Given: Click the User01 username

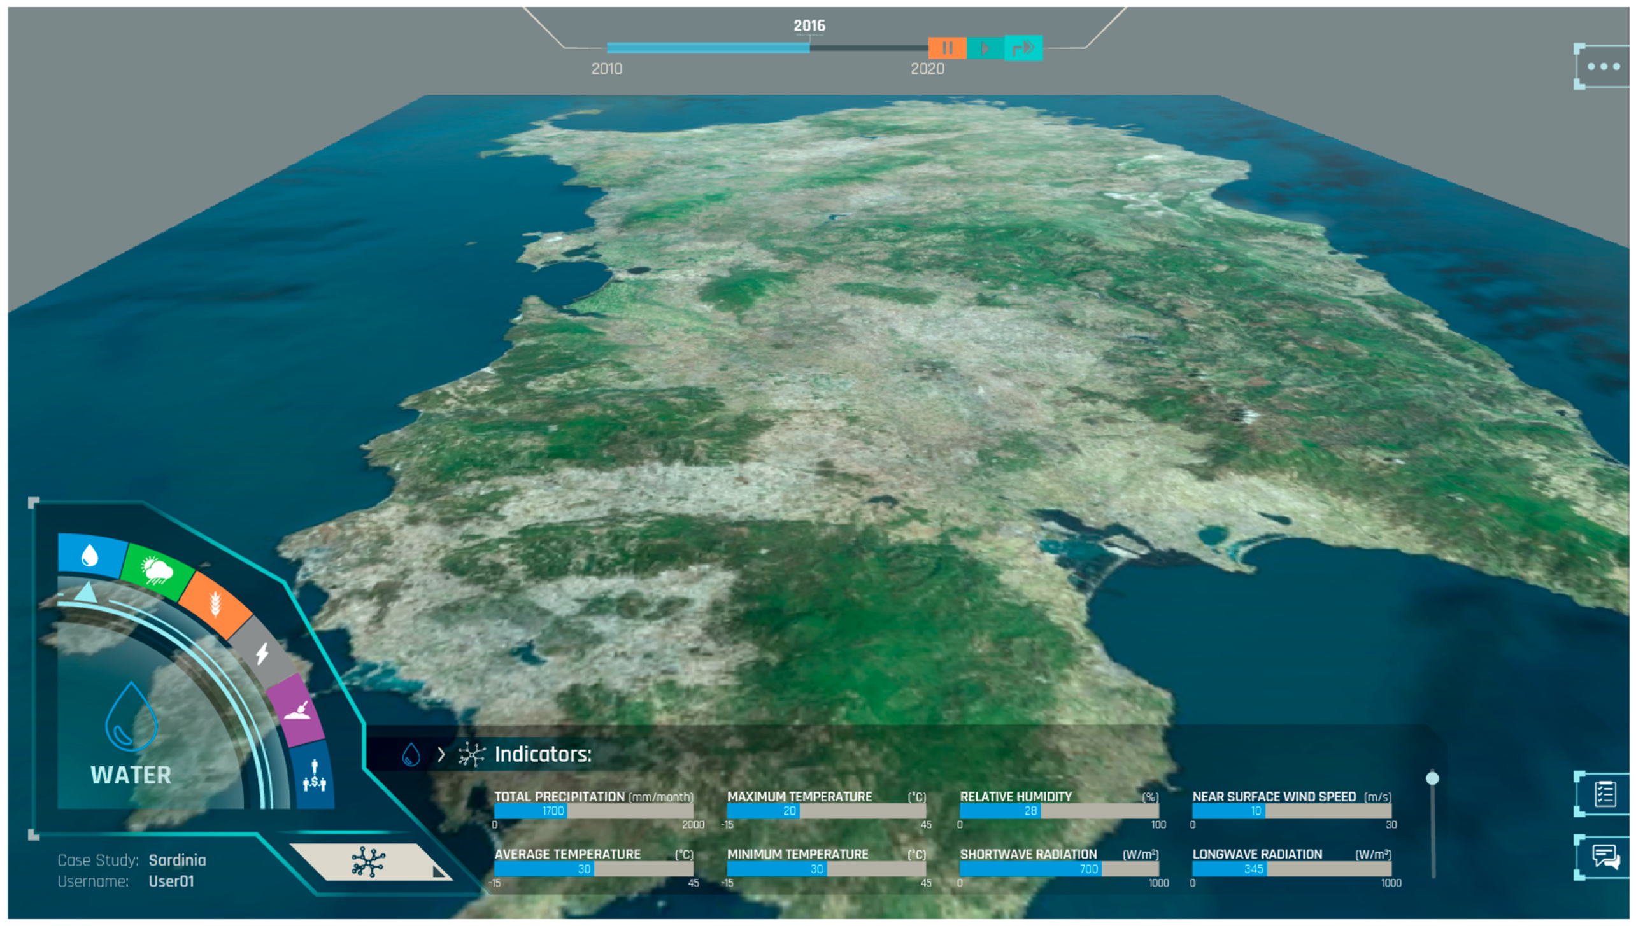Looking at the screenshot, I should click(171, 881).
